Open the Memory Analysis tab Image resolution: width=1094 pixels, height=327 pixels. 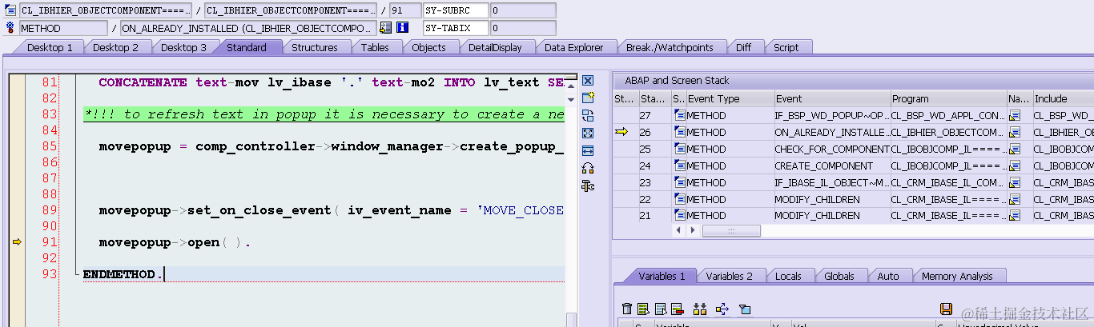(957, 276)
